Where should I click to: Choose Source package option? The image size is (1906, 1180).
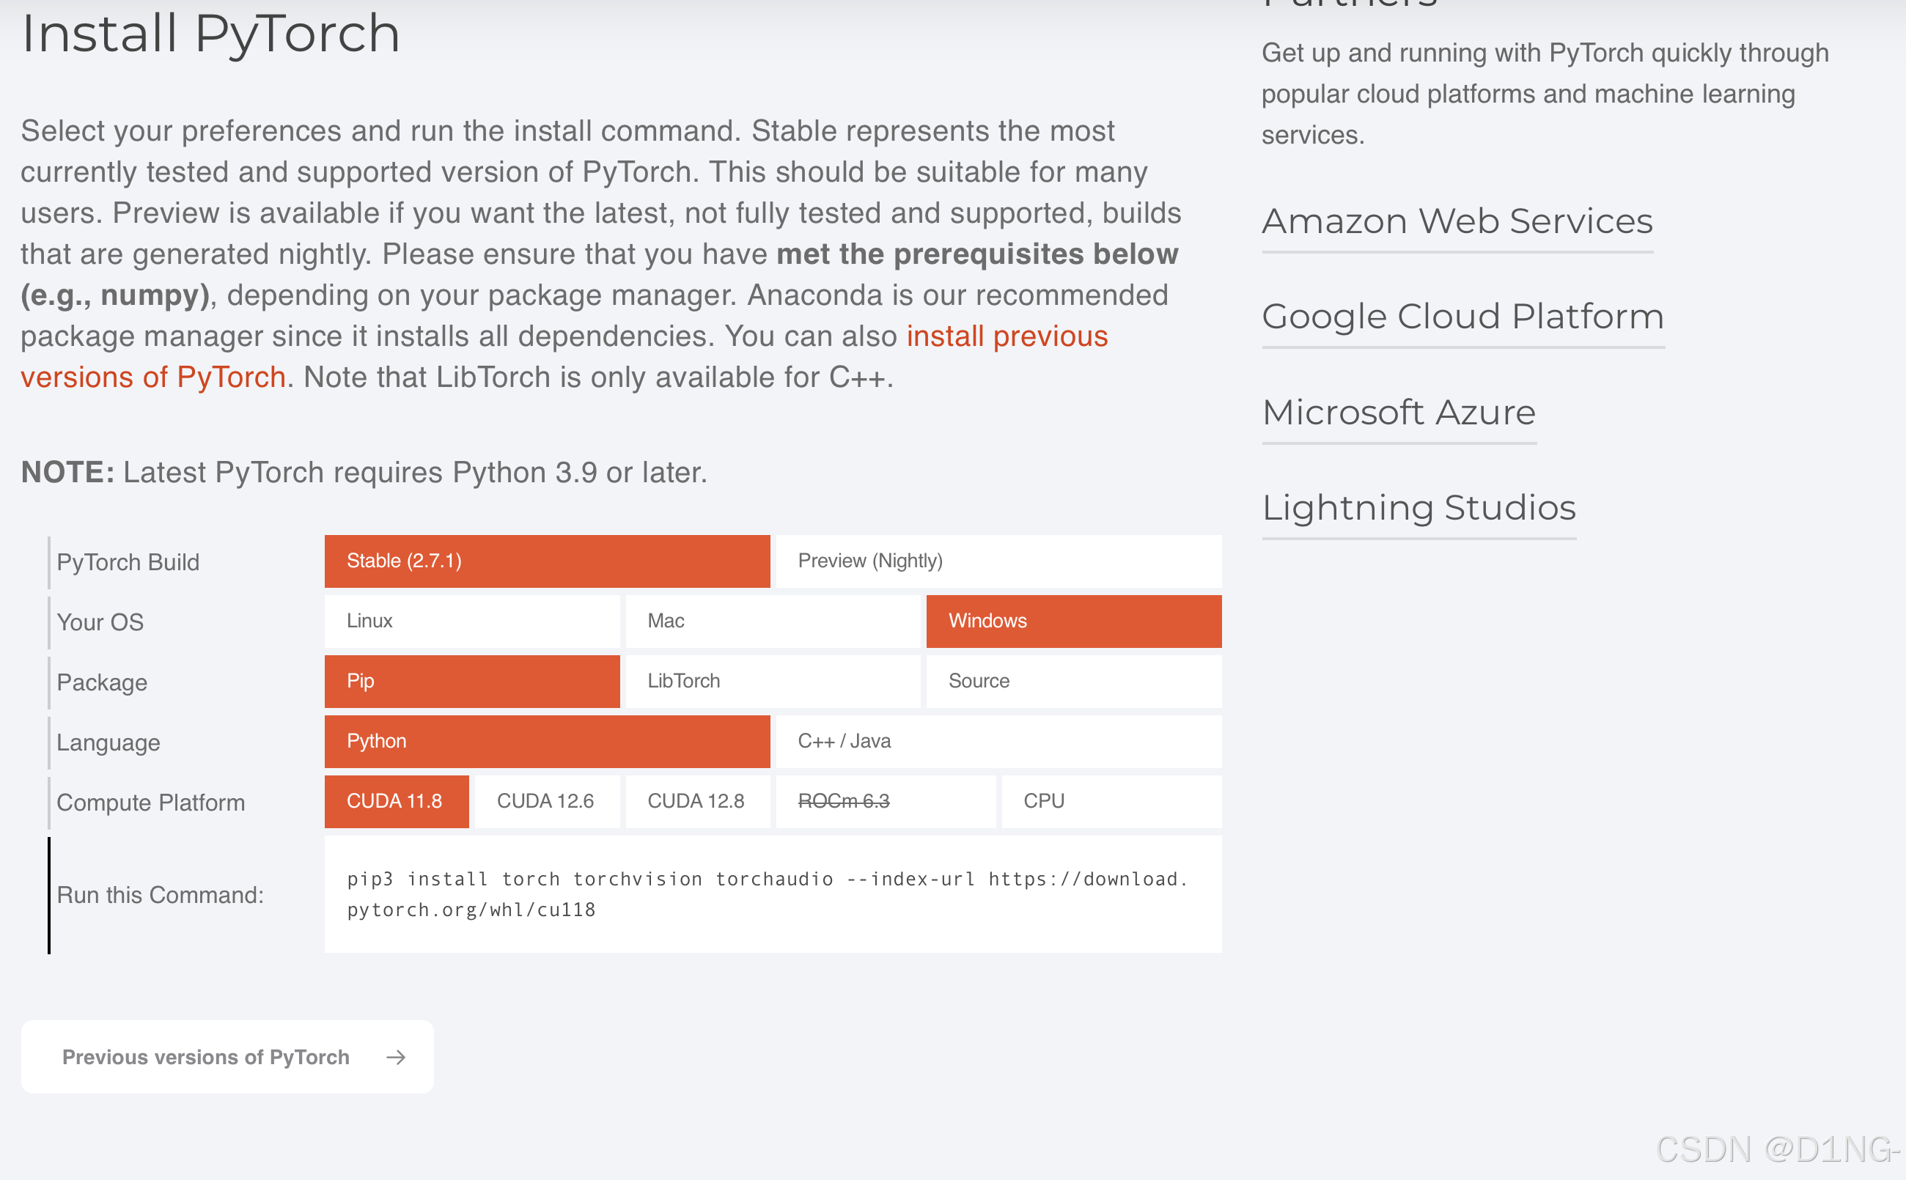[1072, 682]
